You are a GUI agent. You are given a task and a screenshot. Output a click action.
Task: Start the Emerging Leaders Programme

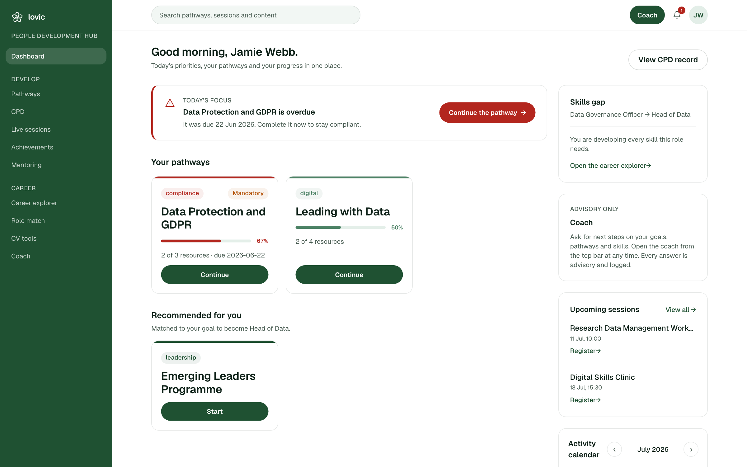click(214, 411)
